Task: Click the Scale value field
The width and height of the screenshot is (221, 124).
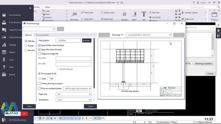Action: click(51, 79)
